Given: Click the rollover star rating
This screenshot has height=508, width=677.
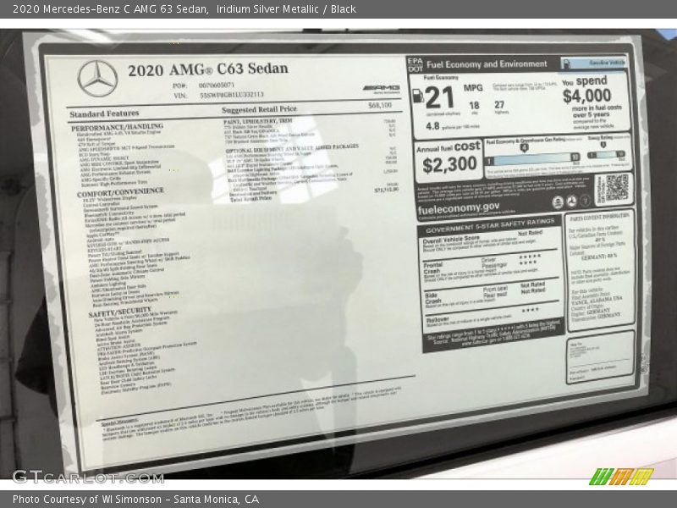Looking at the screenshot, I should pyautogui.click(x=530, y=310).
